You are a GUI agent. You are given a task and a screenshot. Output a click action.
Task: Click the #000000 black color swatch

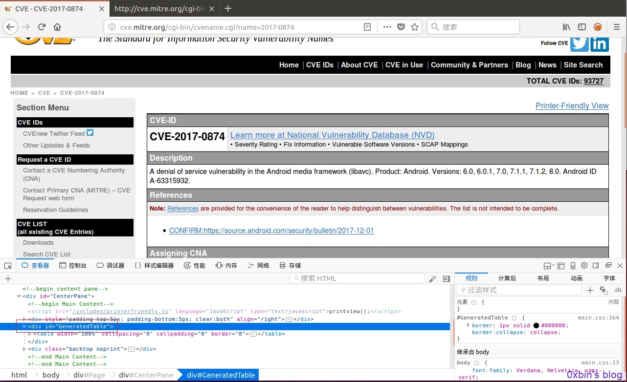(x=536, y=325)
